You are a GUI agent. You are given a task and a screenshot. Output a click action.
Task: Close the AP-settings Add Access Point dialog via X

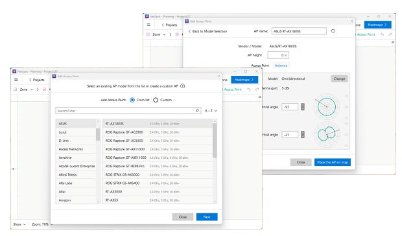point(351,21)
